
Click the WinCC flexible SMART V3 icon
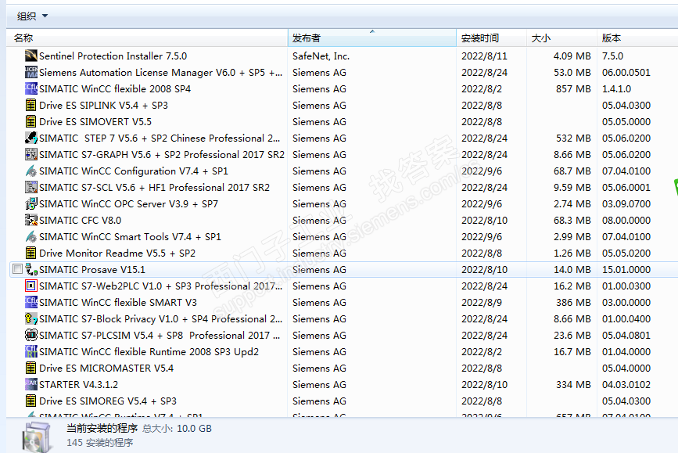pyautogui.click(x=31, y=303)
